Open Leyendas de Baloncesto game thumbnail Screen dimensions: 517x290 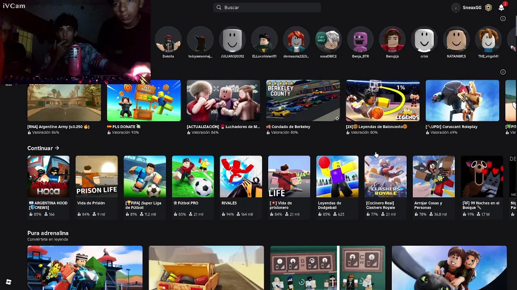[382, 101]
